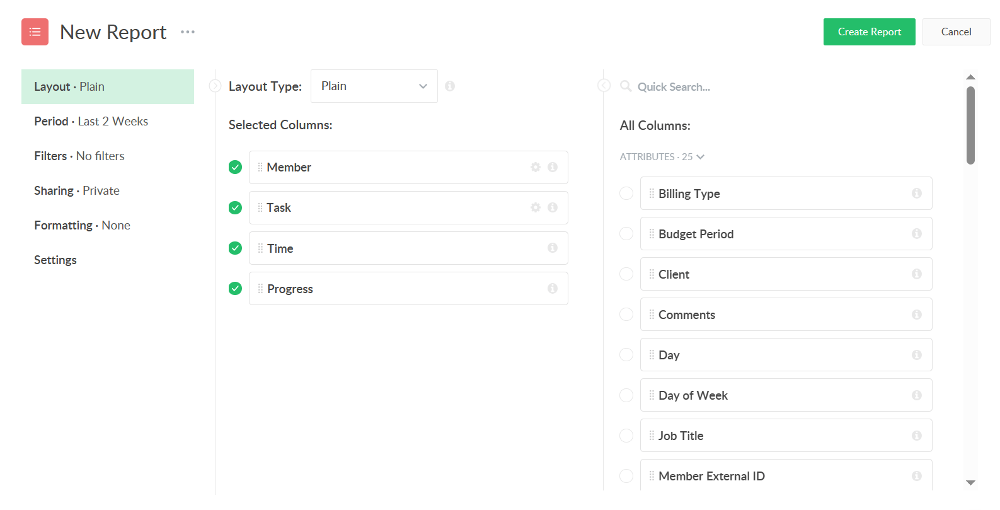Image resolution: width=1000 pixels, height=510 pixels.
Task: Click the New Report title
Action: point(113,32)
